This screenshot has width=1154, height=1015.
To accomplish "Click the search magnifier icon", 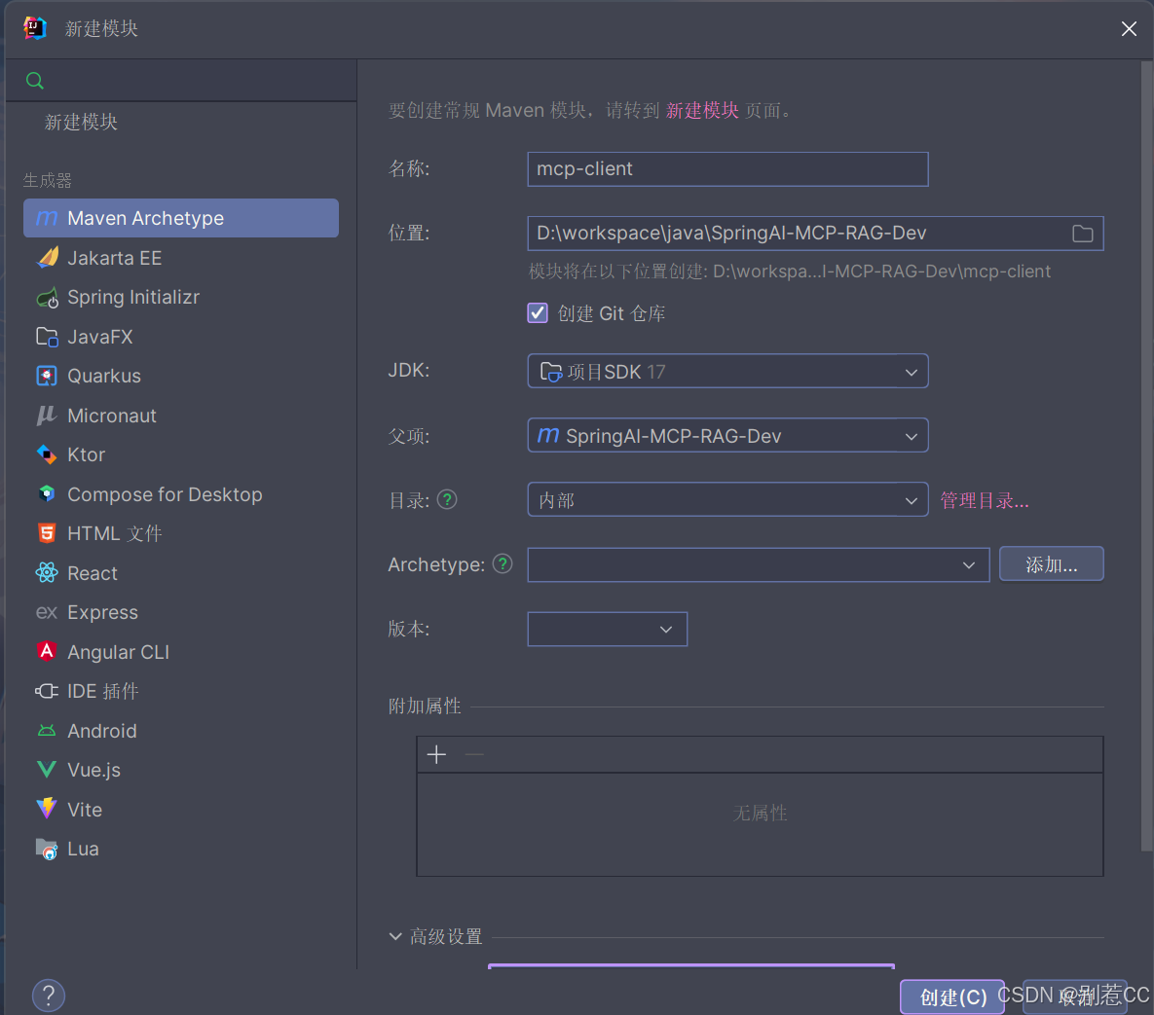I will point(35,81).
